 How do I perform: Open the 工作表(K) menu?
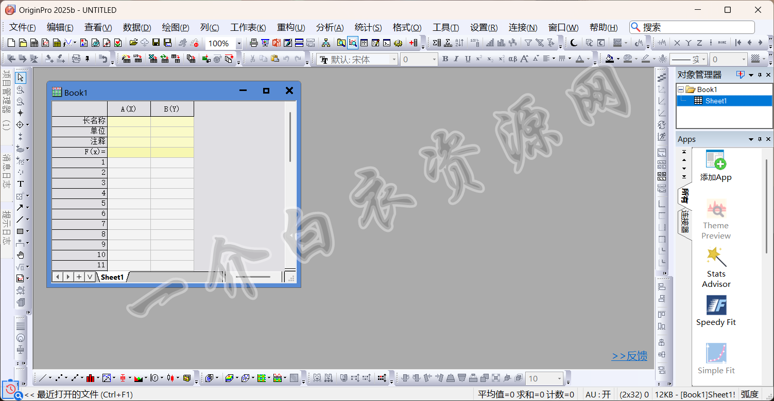(x=248, y=27)
